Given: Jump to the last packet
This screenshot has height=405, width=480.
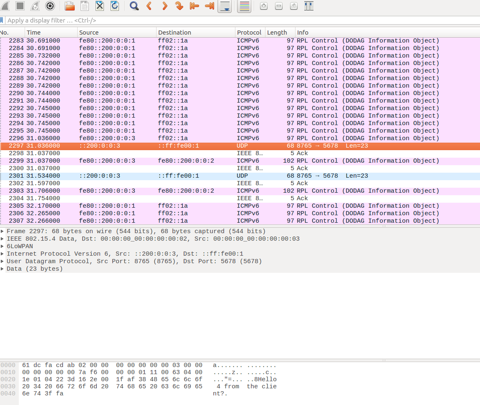Looking at the screenshot, I should coord(210,5).
